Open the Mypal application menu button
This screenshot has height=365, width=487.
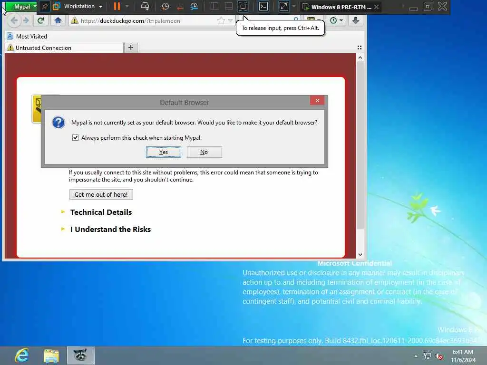[x=22, y=6]
